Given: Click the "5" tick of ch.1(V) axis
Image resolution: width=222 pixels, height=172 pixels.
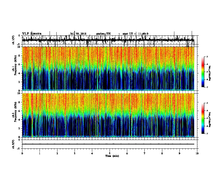Looking at the screenshot, I should coord(19,36).
